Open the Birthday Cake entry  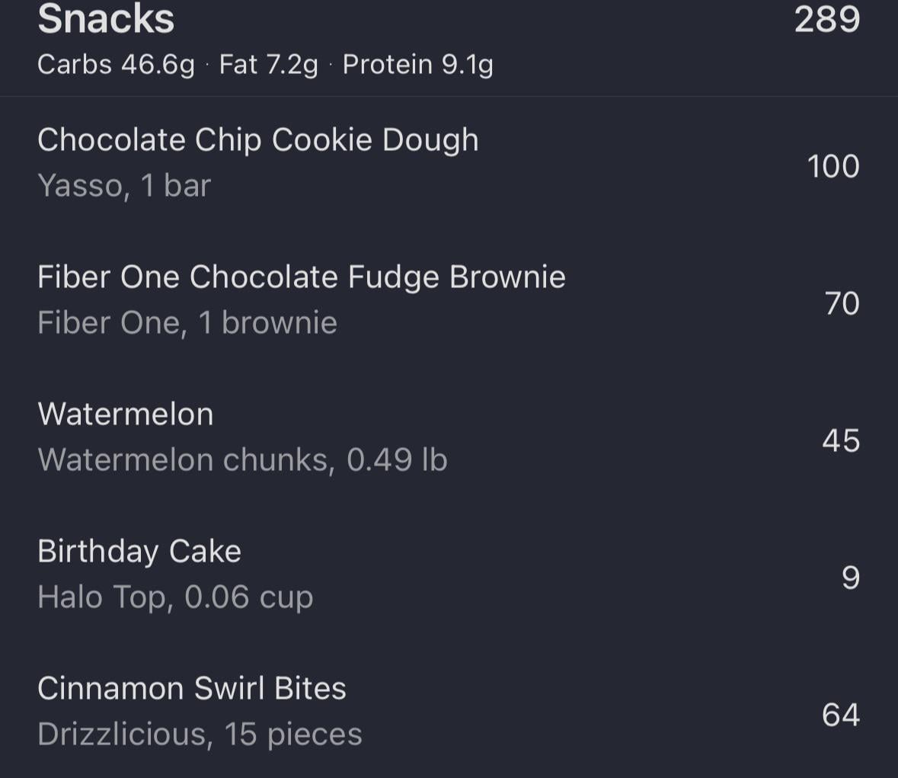(x=139, y=552)
